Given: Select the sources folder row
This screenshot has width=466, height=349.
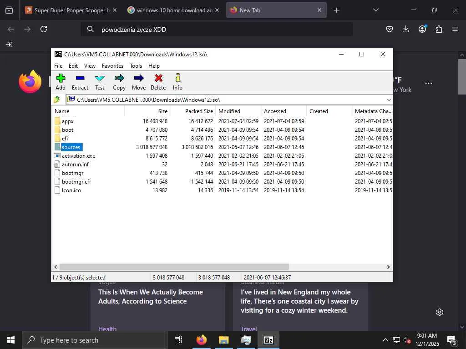Looking at the screenshot, I should coord(222,147).
